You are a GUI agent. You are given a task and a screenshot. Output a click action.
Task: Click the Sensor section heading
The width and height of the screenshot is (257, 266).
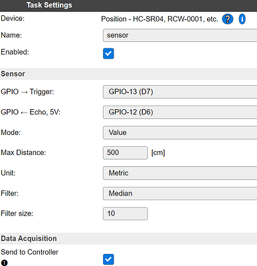[13, 74]
